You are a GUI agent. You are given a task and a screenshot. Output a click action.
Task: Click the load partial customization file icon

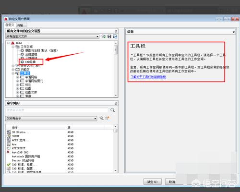point(104,36)
